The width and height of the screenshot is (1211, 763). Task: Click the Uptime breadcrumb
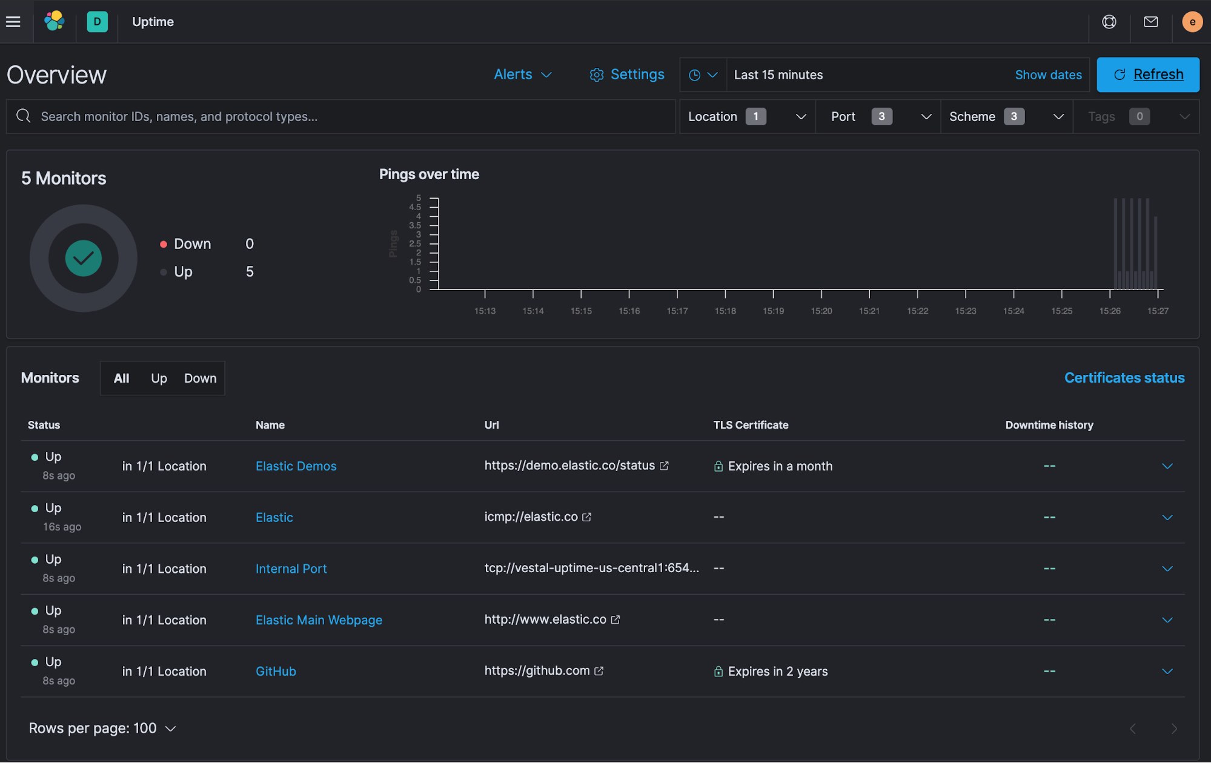pos(153,22)
